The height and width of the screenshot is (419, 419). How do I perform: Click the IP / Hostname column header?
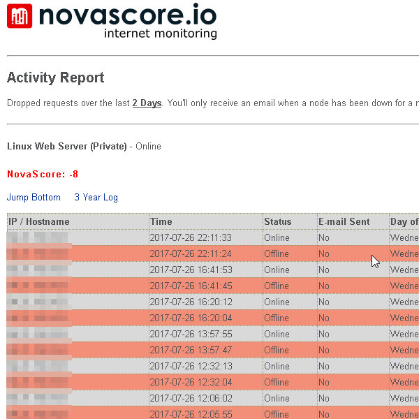39,222
